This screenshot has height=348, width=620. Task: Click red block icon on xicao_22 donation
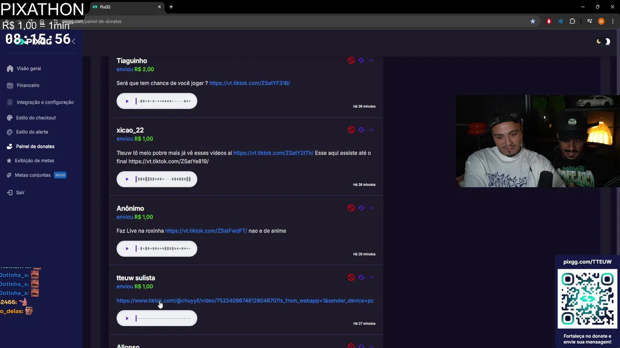351,130
